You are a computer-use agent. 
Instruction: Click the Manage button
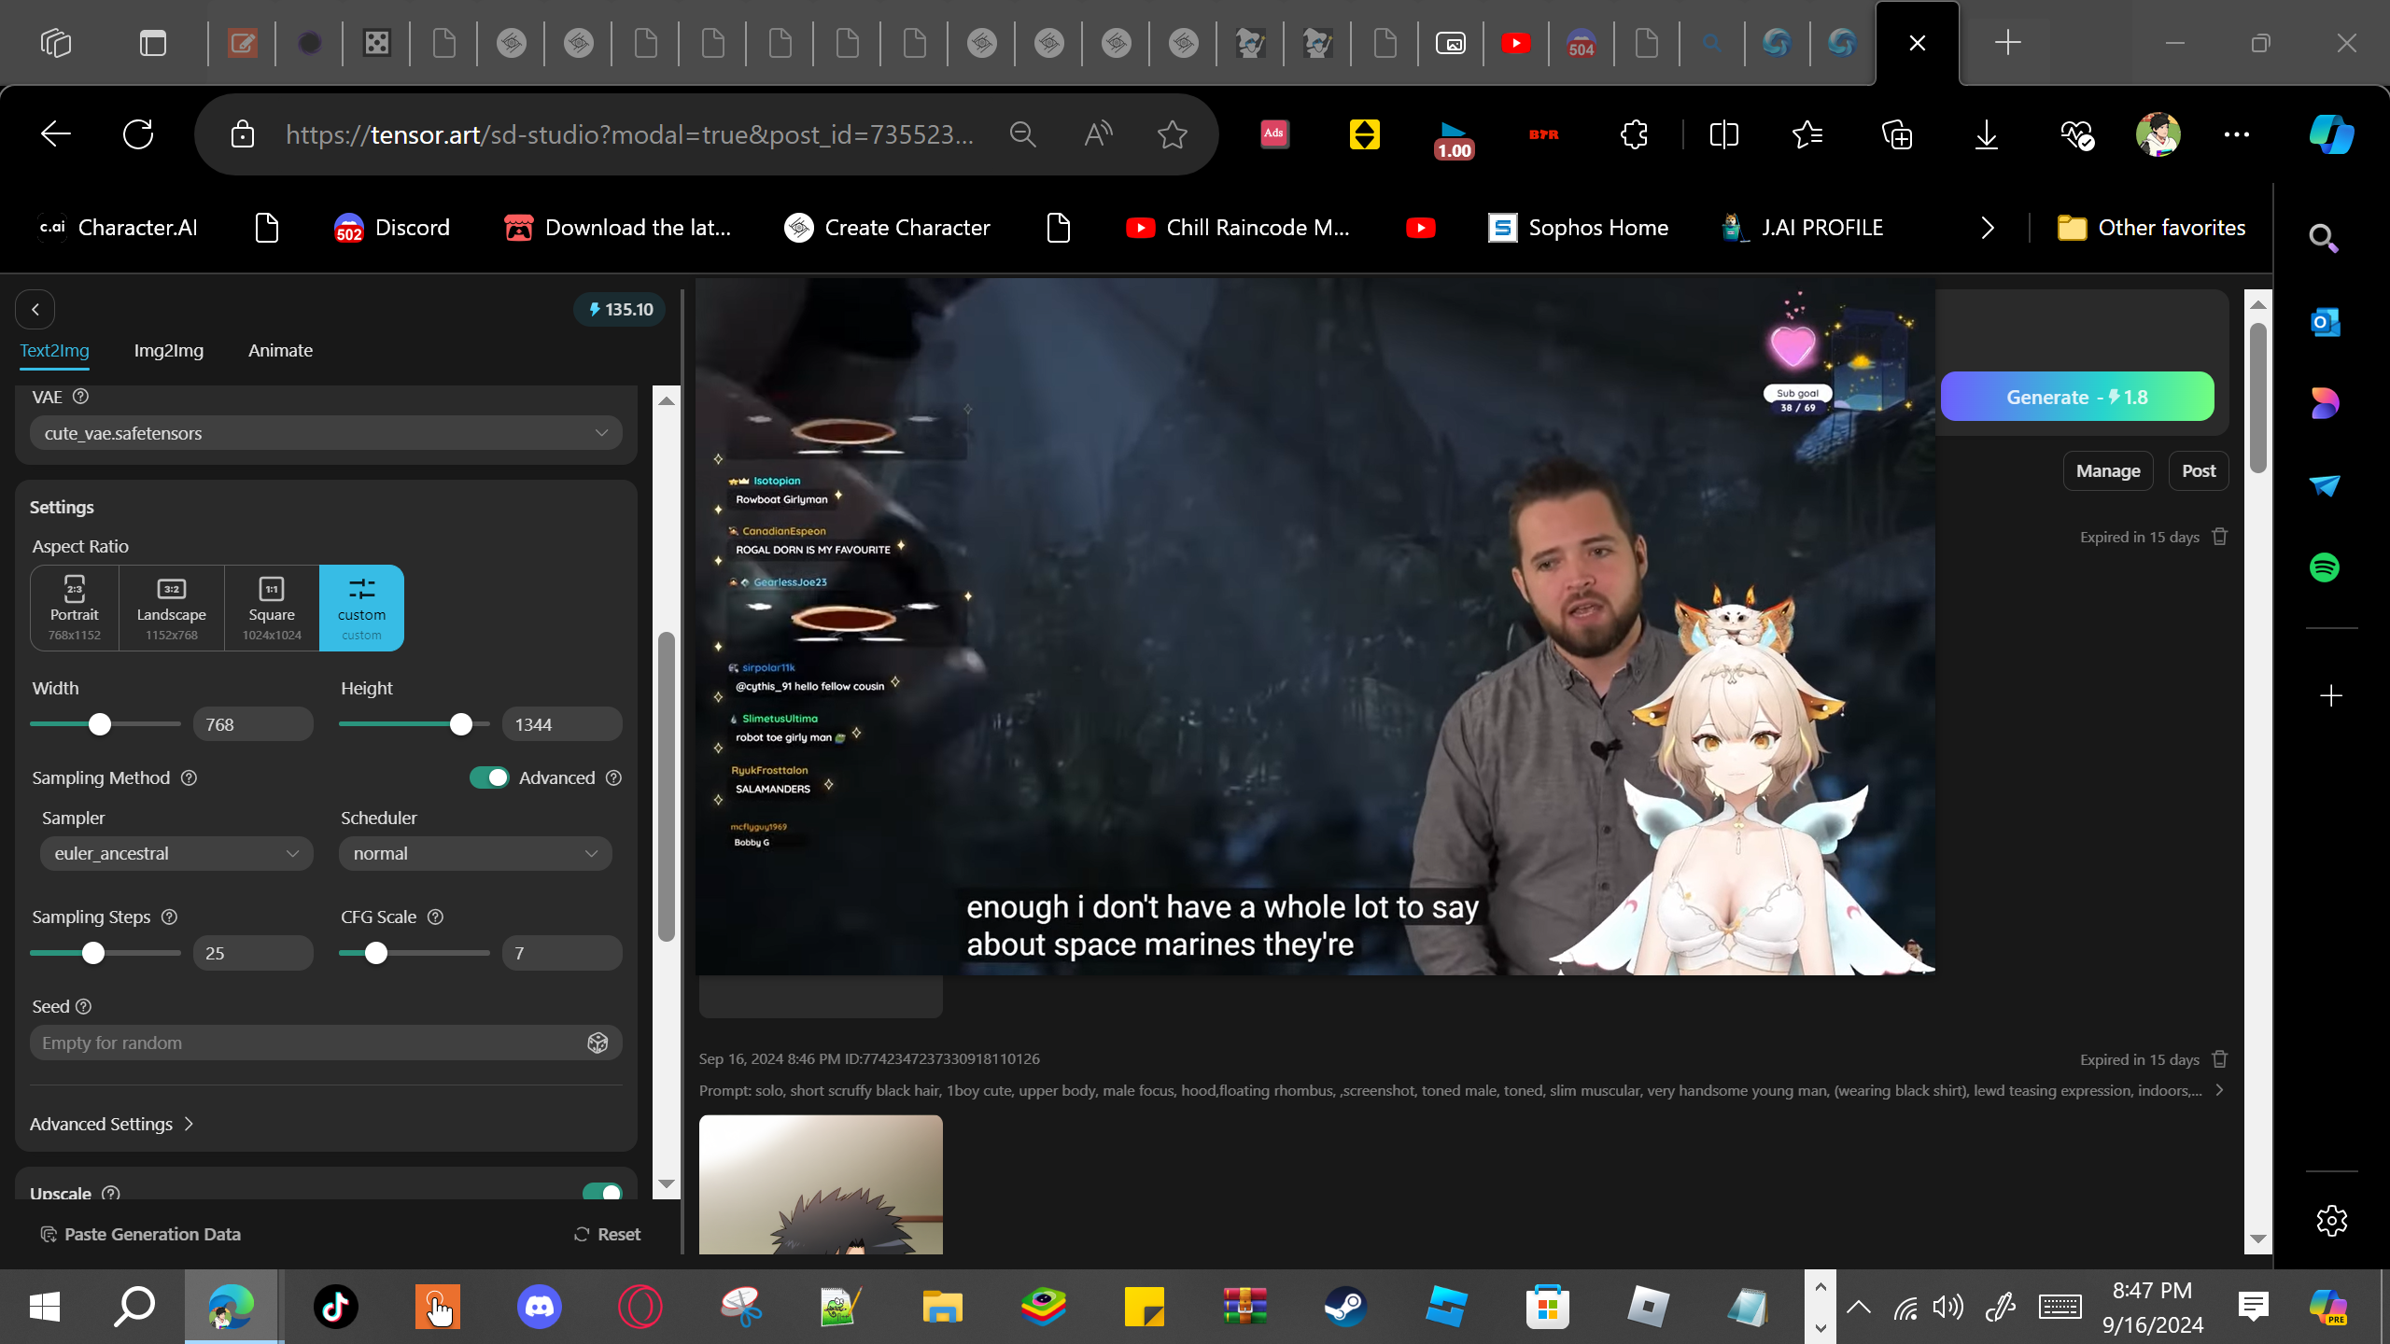tap(2107, 471)
